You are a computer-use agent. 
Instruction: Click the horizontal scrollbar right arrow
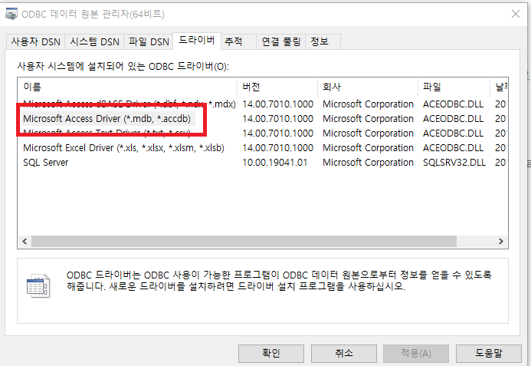(501, 241)
